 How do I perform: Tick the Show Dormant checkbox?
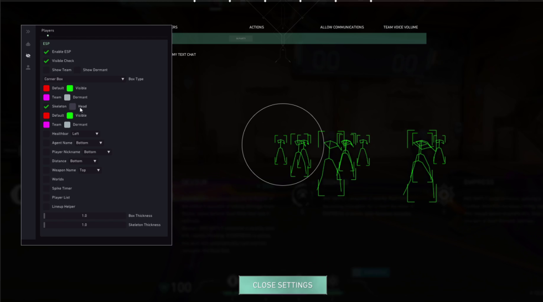pyautogui.click(x=77, y=70)
